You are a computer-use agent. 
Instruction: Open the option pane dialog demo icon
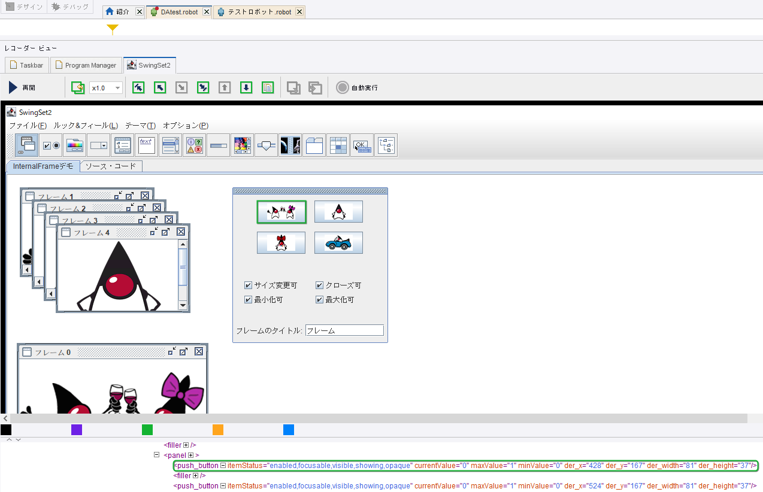coord(195,145)
